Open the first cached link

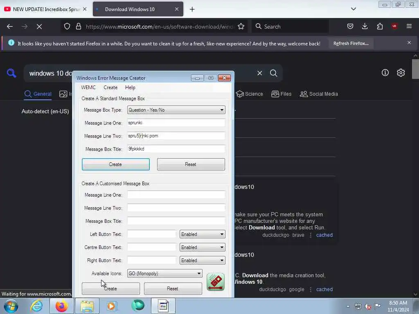coord(324,235)
